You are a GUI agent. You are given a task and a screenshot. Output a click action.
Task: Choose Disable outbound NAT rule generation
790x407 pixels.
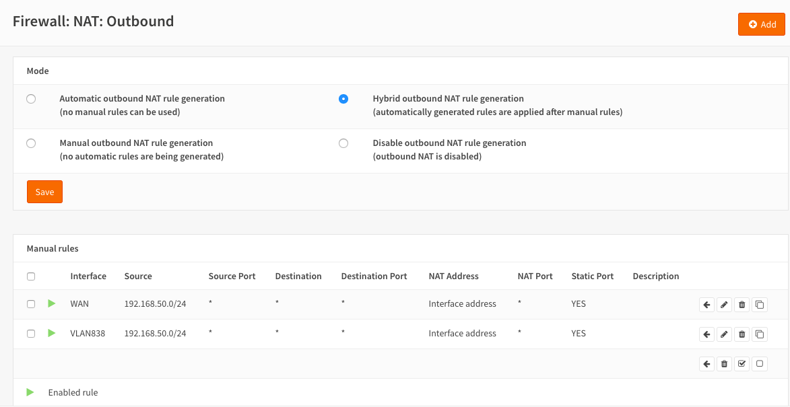pos(343,143)
